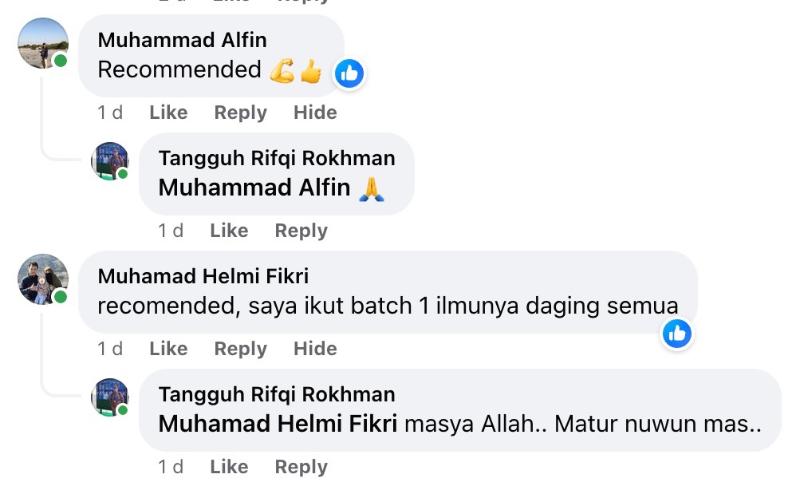Reply to Tangguh's 'Matur nuwun mas' comment
The width and height of the screenshot is (796, 490).
coord(301,467)
